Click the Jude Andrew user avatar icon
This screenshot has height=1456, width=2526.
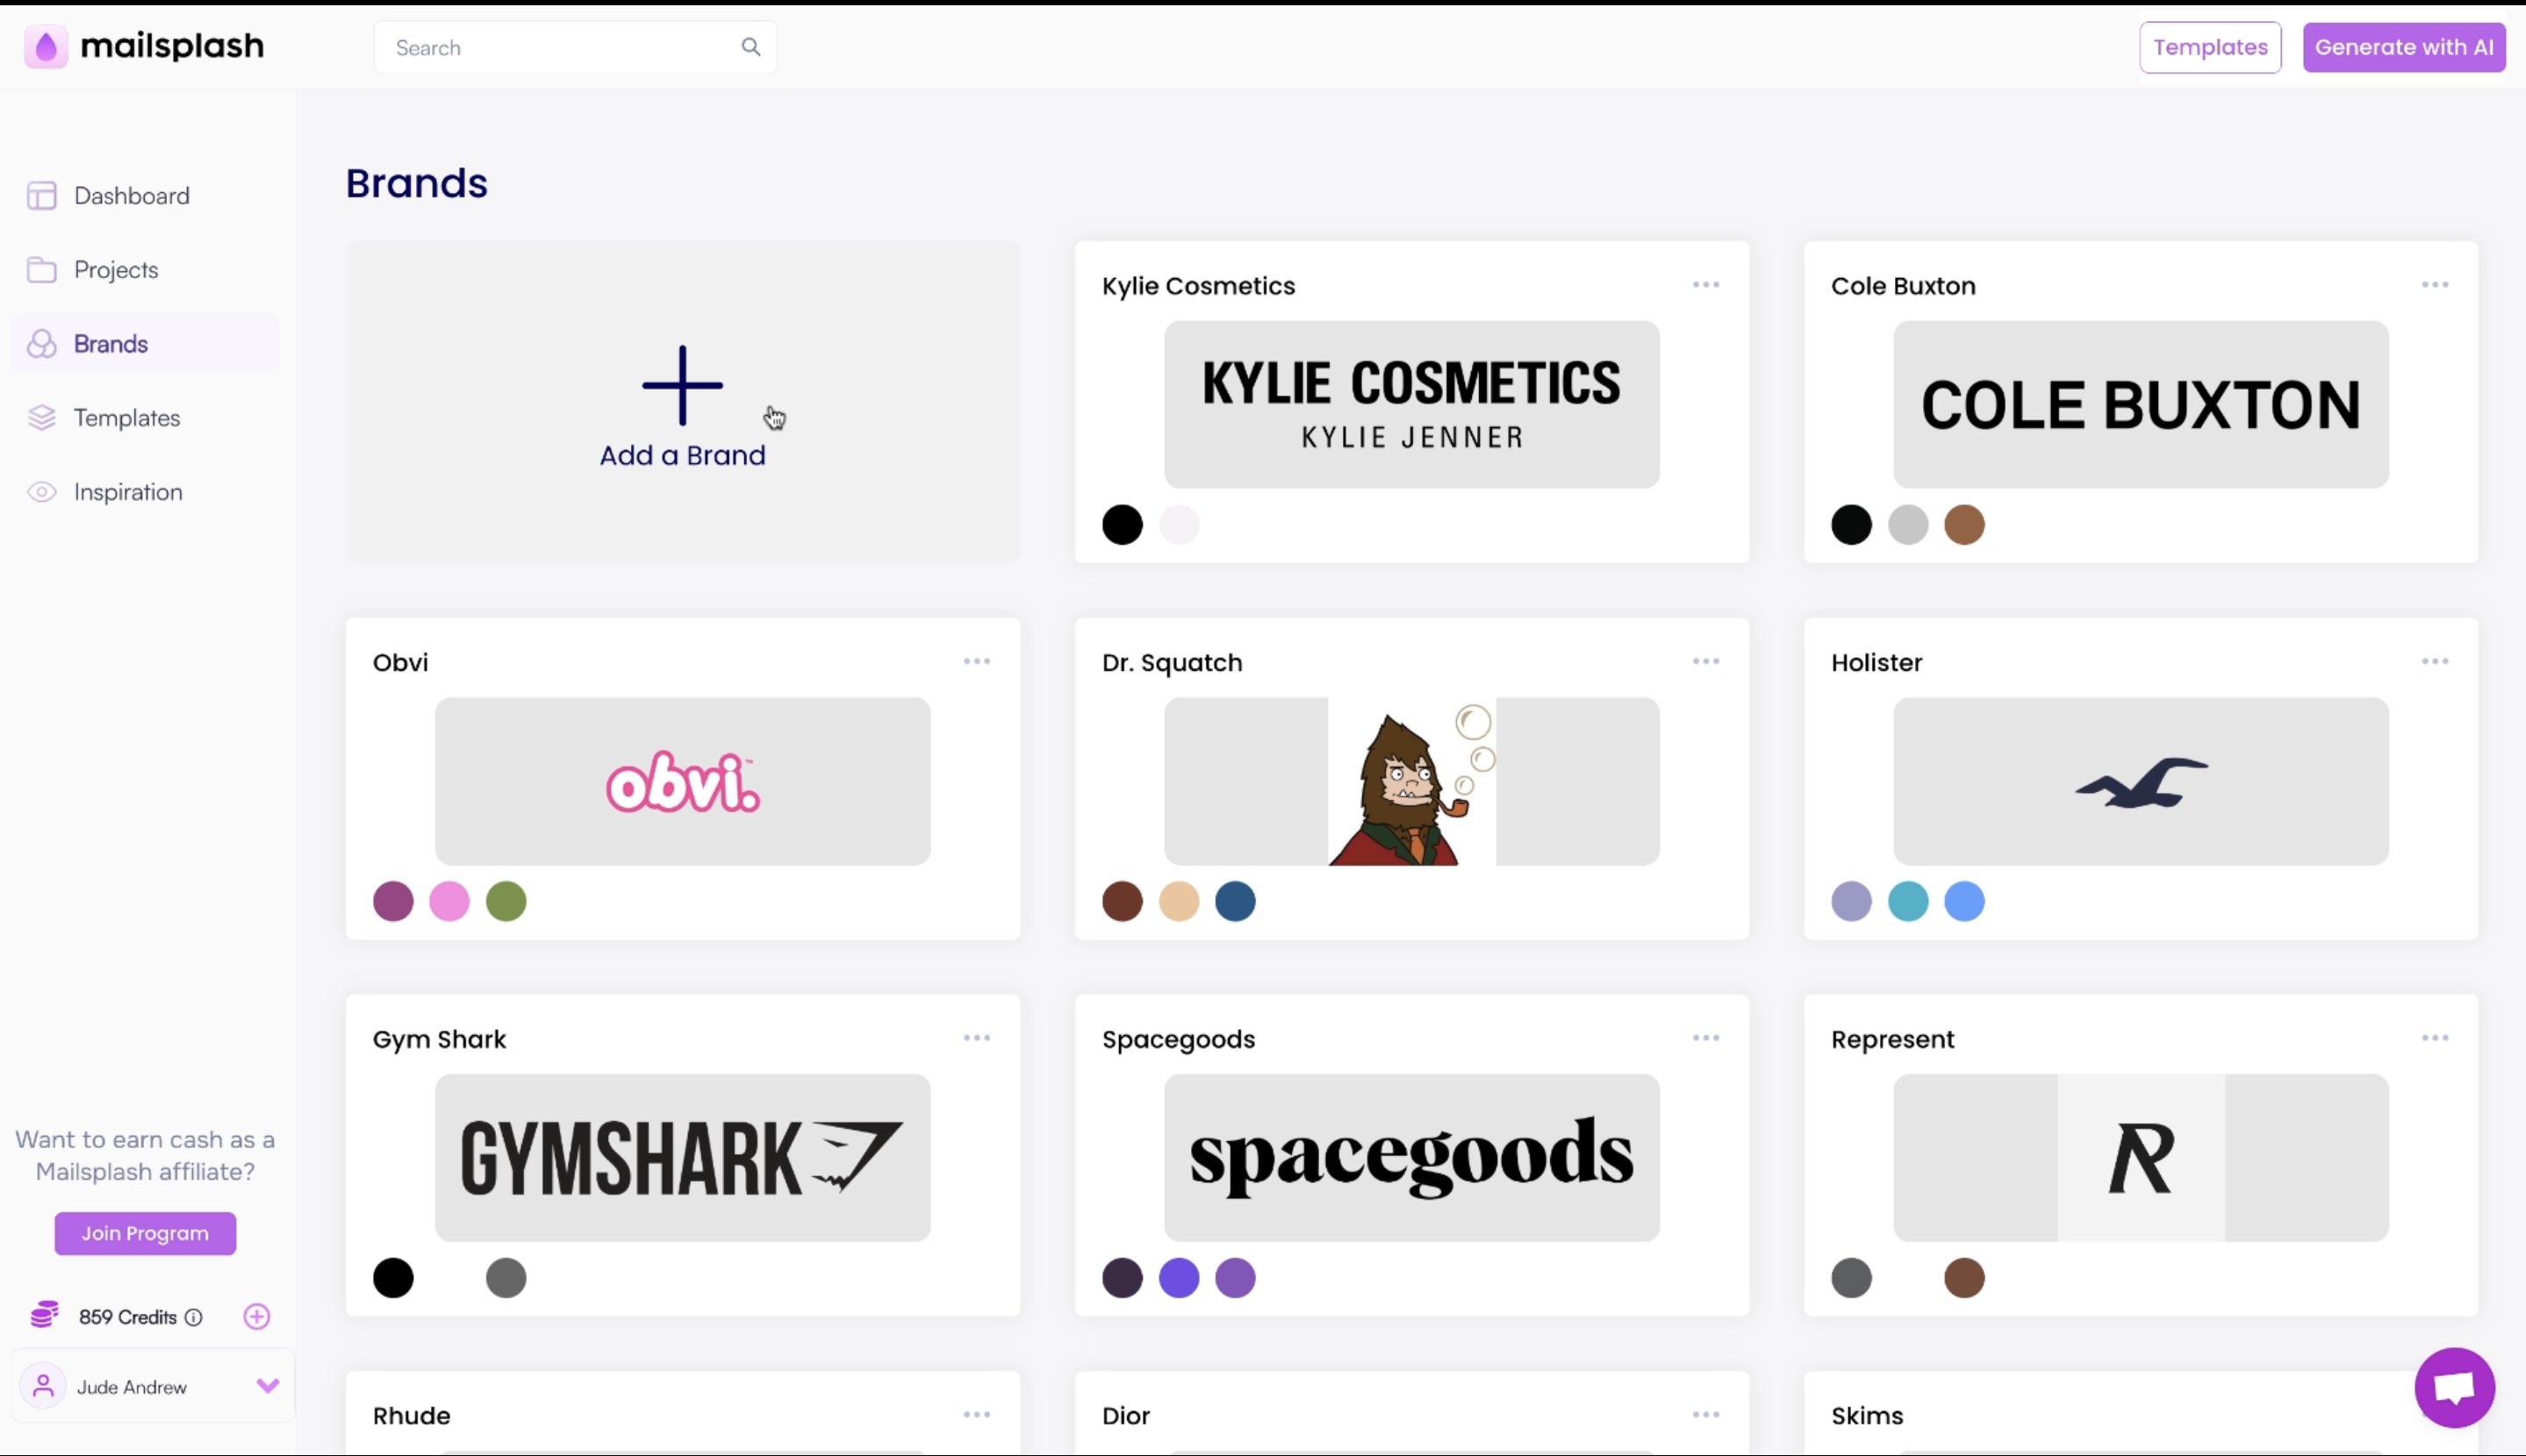(x=43, y=1386)
